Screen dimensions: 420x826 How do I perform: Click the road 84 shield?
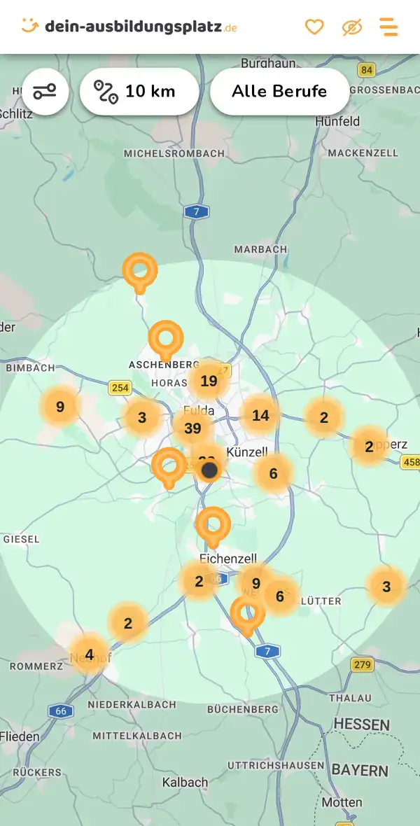click(x=367, y=70)
